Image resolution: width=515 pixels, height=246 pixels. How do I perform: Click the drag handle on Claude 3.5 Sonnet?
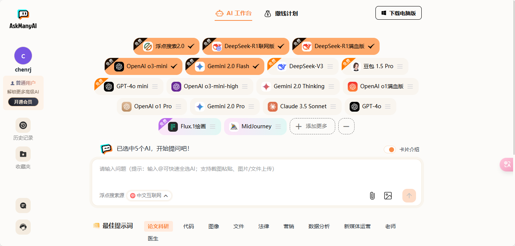[x=333, y=106]
